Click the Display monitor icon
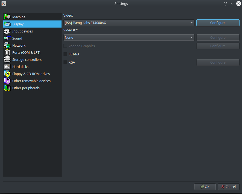 click(x=7, y=24)
